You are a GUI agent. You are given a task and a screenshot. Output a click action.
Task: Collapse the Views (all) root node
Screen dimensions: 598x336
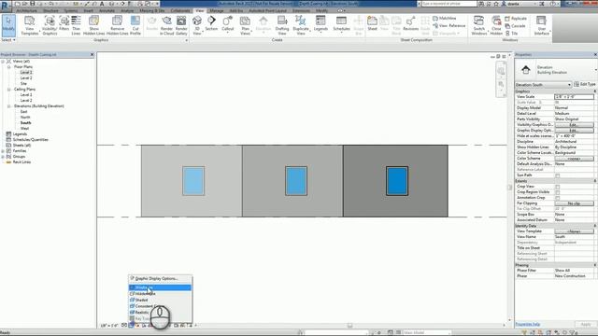click(3, 61)
